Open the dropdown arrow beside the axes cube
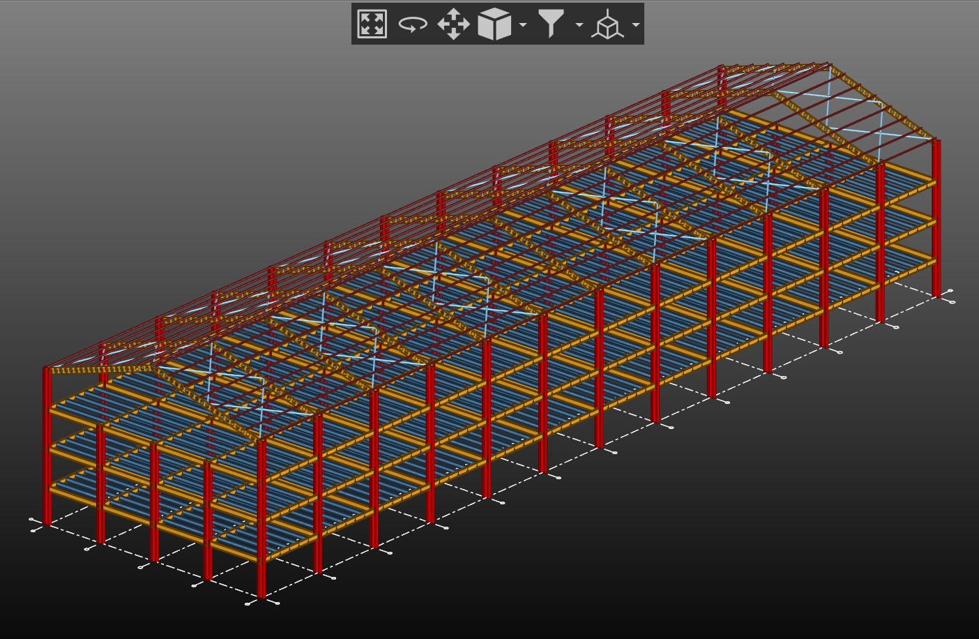Viewport: 979px width, 639px height. [x=636, y=25]
